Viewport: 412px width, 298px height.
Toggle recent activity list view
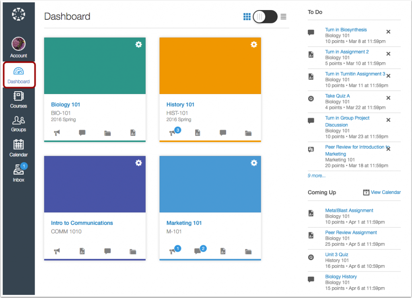[x=283, y=17]
